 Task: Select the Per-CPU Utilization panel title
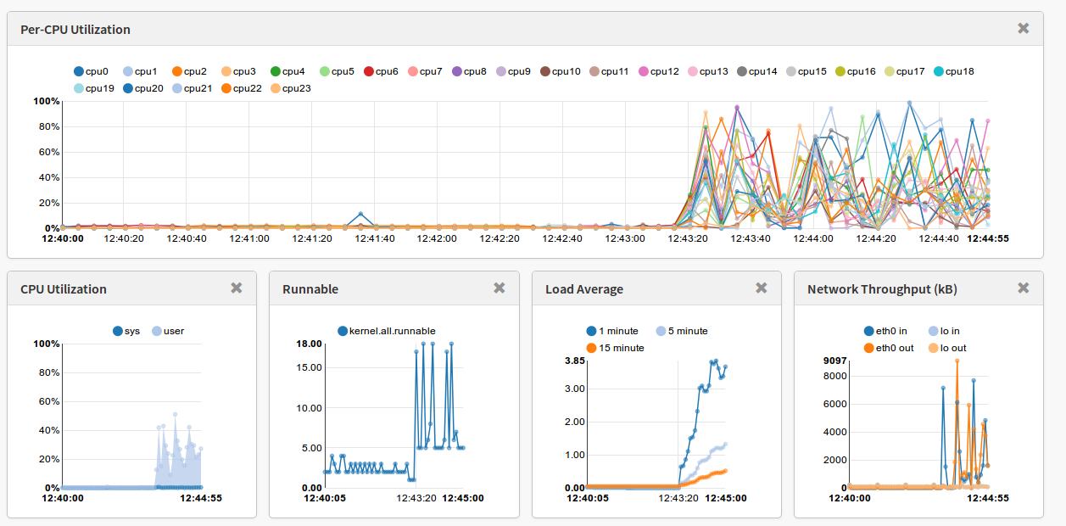(75, 29)
